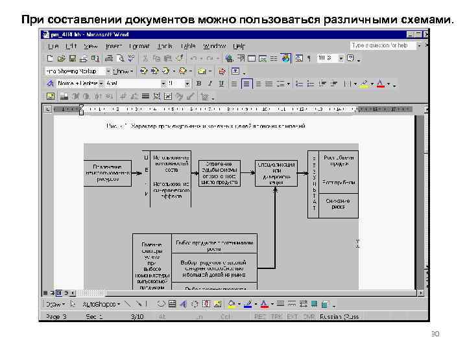Insert a table from the toolbar
This screenshot has height=350, width=467.
252,58
